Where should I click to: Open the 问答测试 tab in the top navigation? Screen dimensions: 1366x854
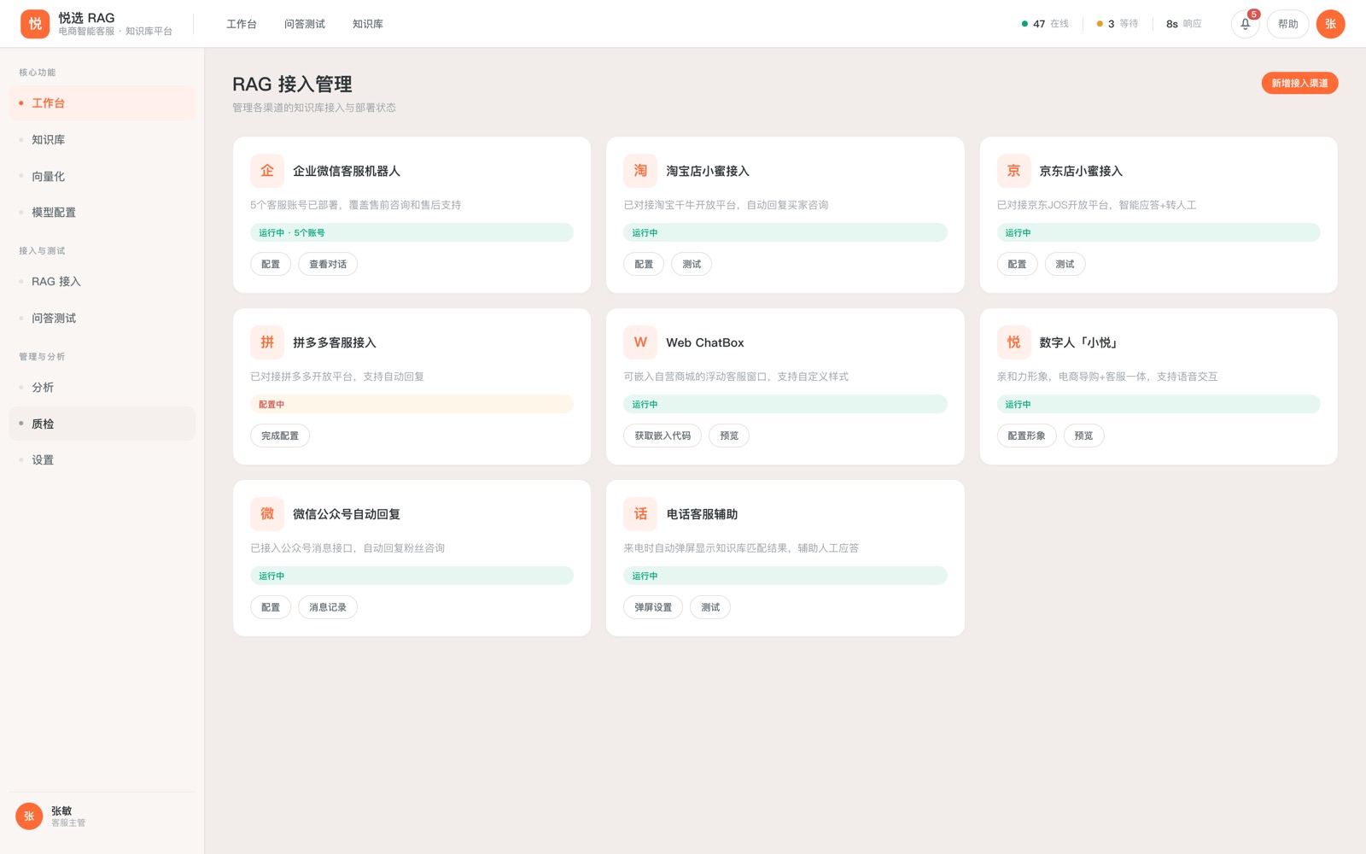[305, 24]
